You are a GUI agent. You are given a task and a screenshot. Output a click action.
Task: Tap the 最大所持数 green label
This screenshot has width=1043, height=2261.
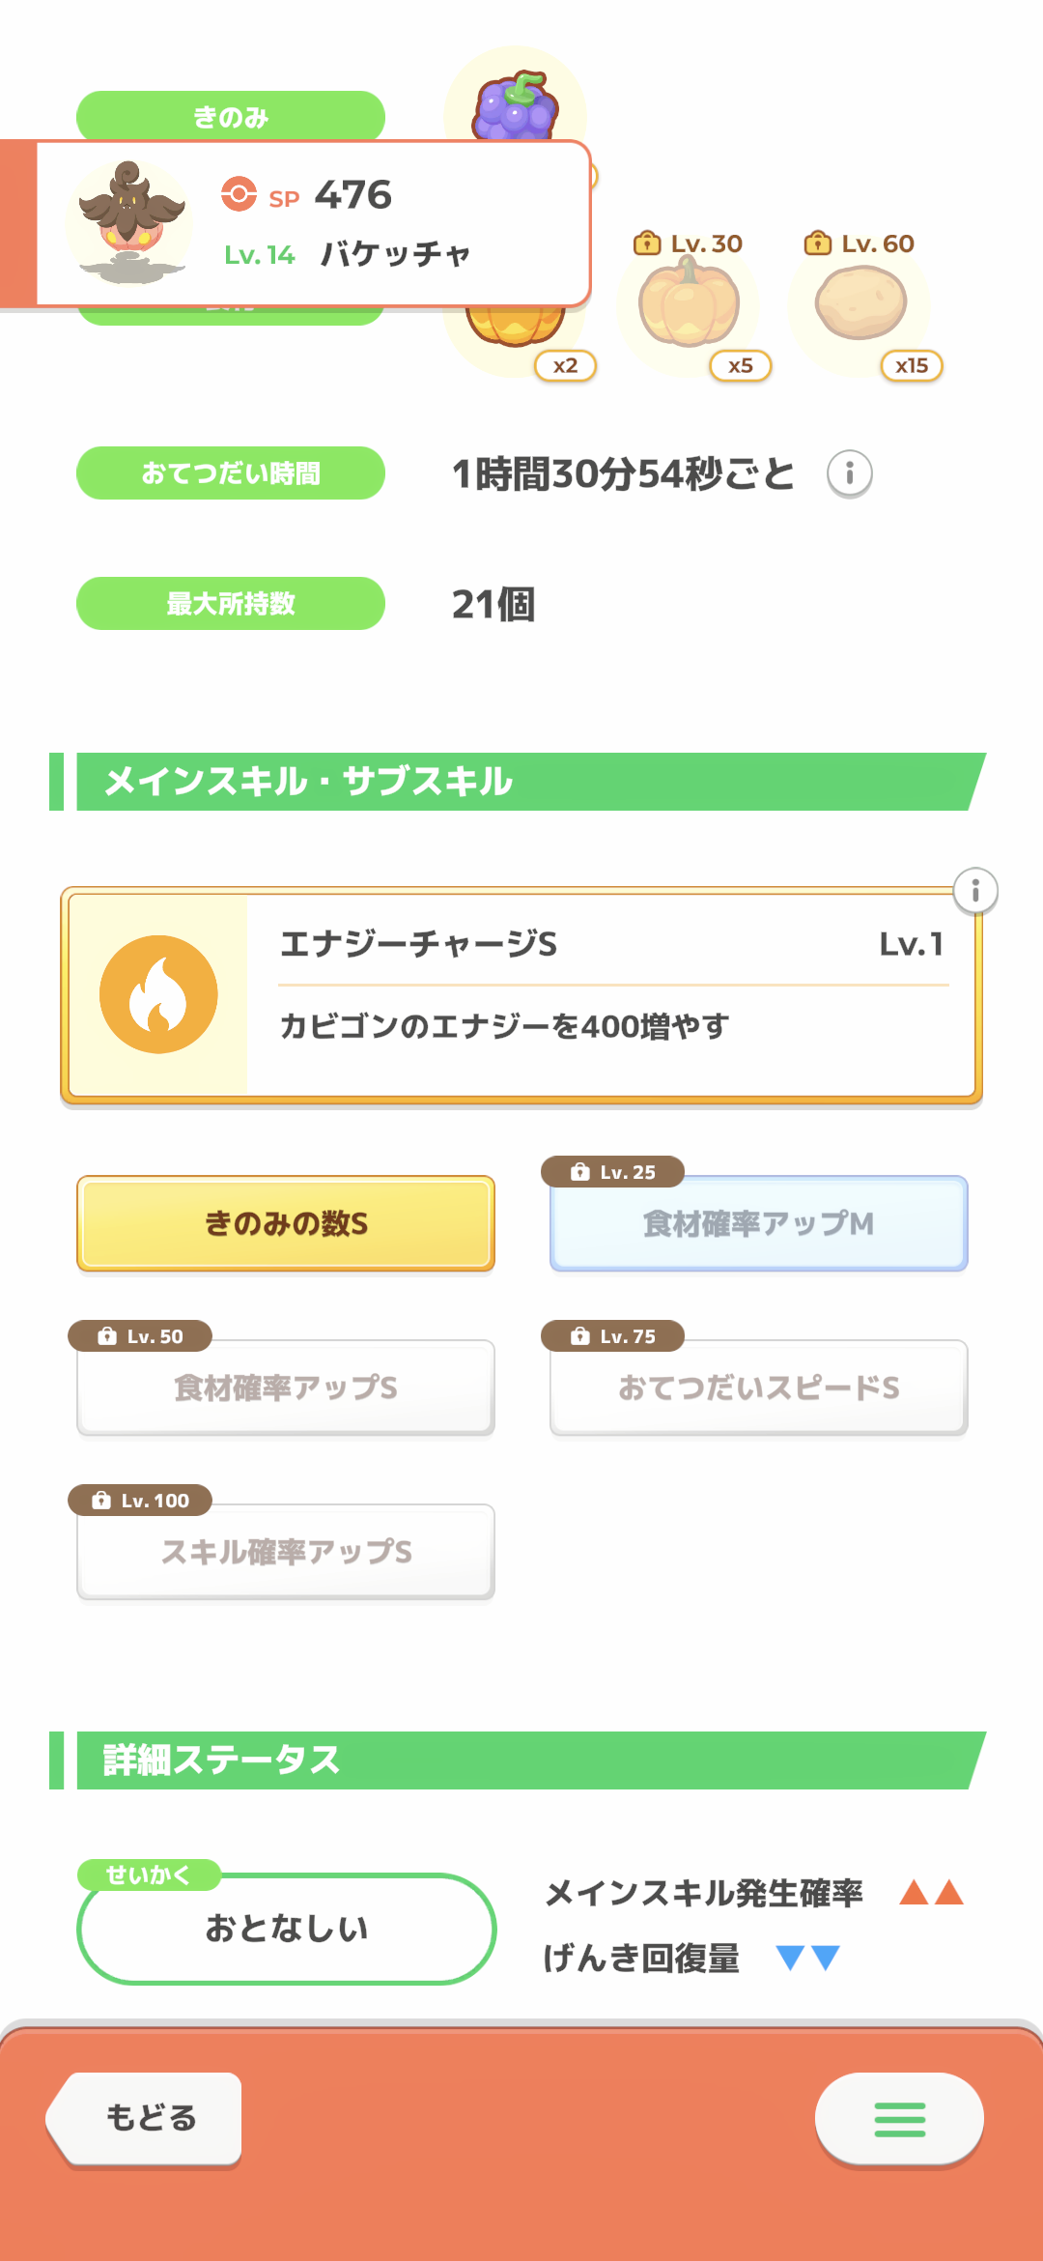[231, 604]
